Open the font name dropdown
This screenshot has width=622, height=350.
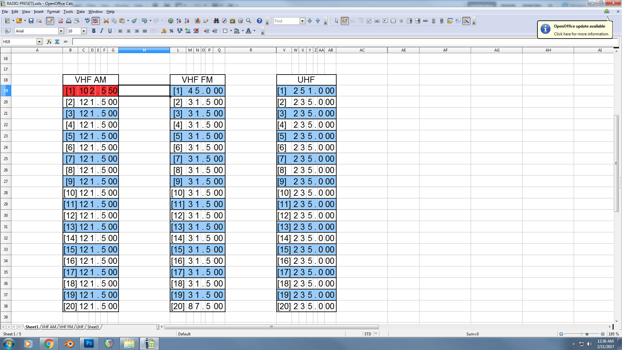pos(61,31)
